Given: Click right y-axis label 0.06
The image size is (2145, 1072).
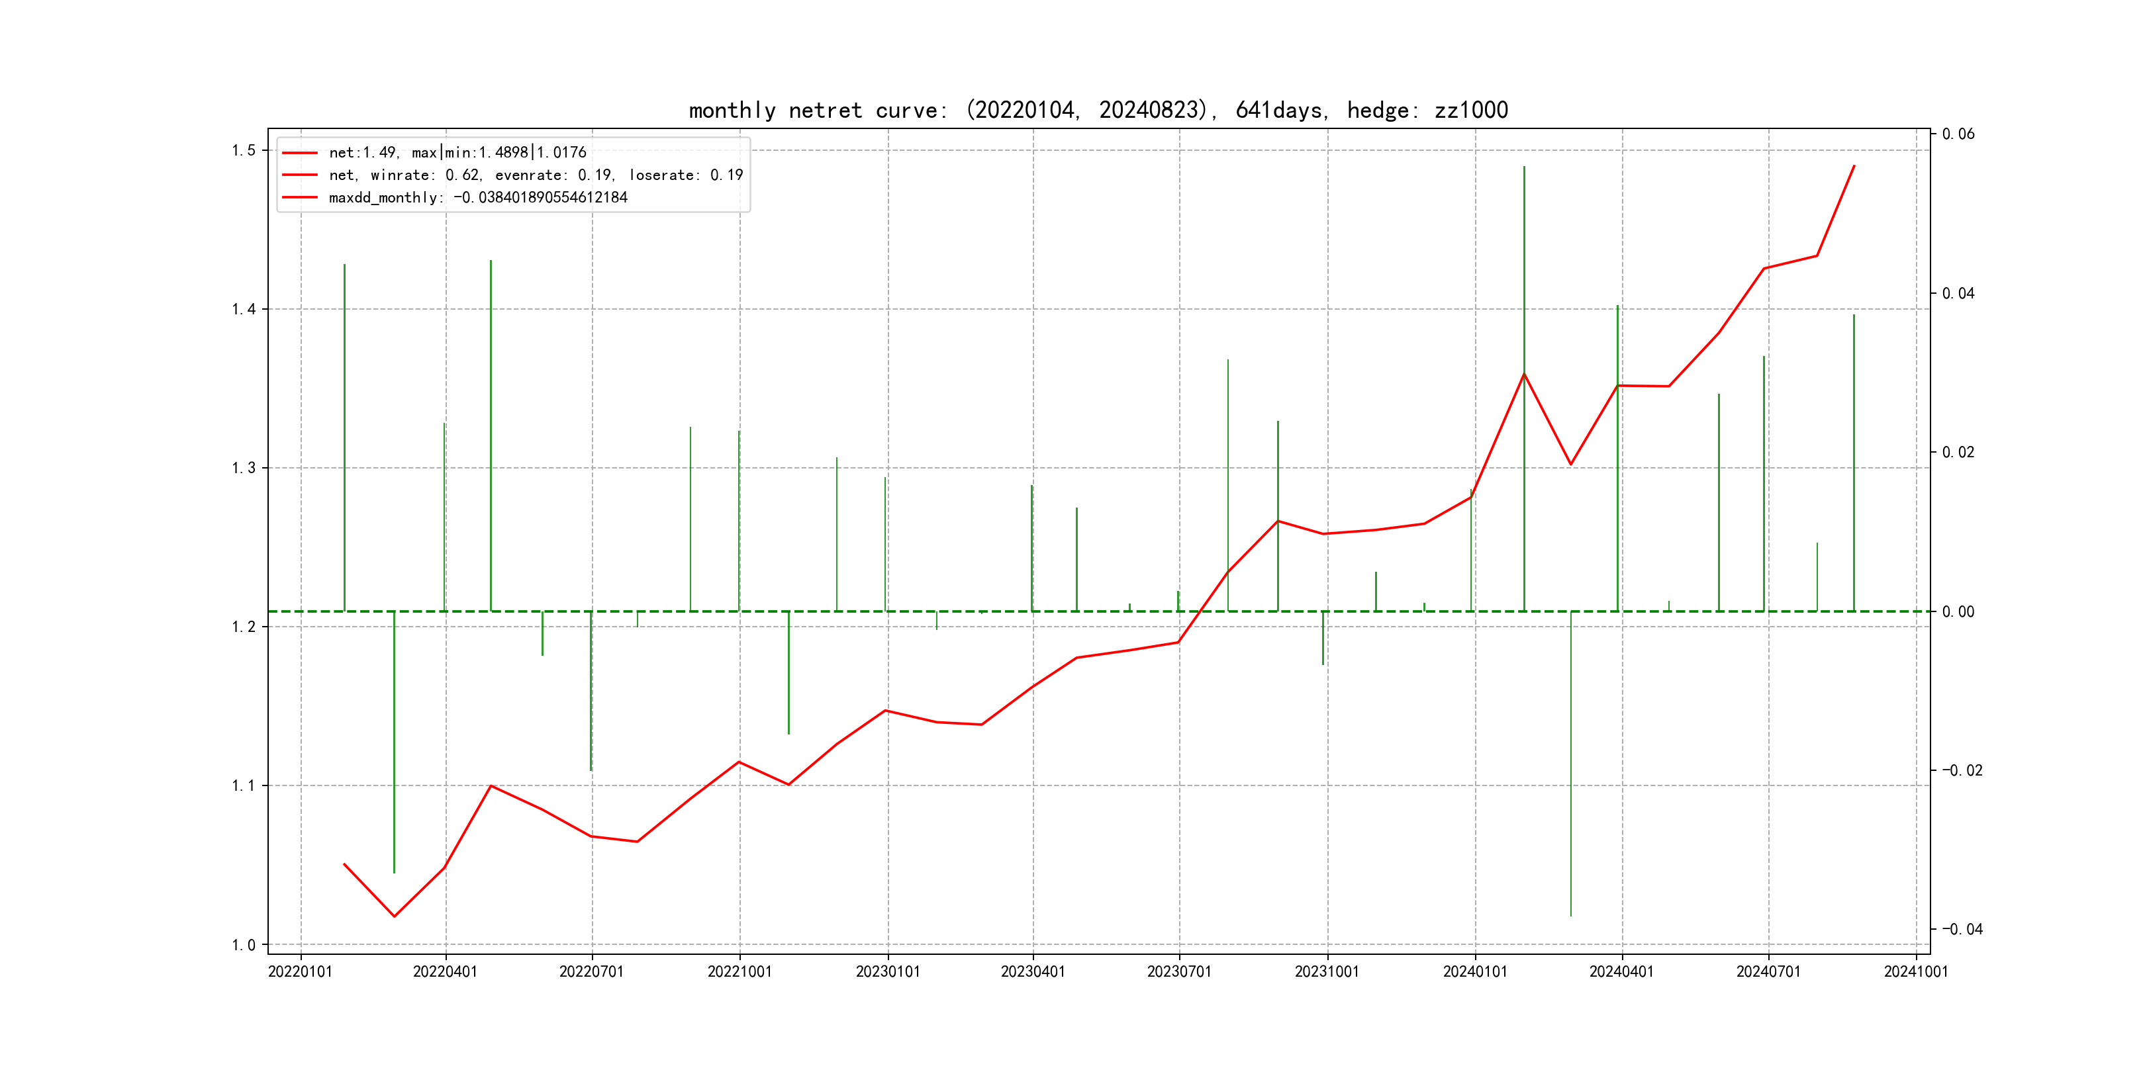Looking at the screenshot, I should coord(1958,134).
